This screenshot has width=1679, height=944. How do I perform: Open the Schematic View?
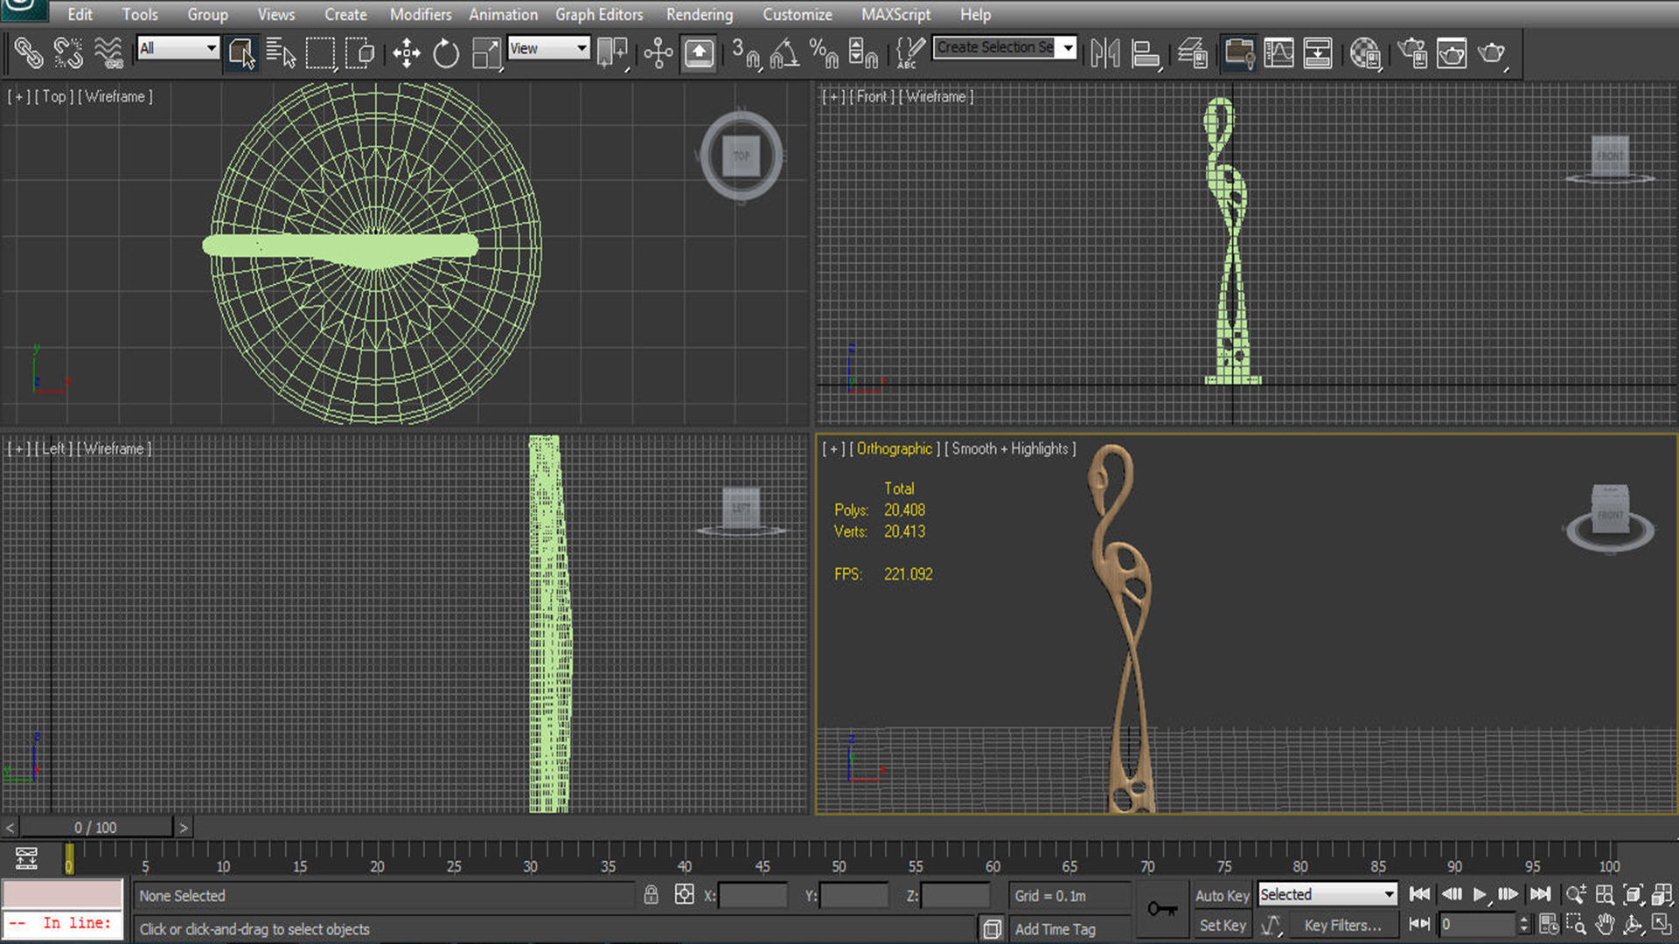1318,52
